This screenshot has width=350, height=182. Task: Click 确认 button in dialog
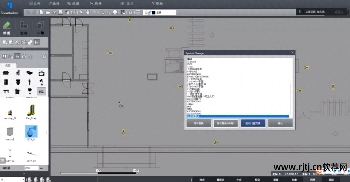[x=280, y=123]
